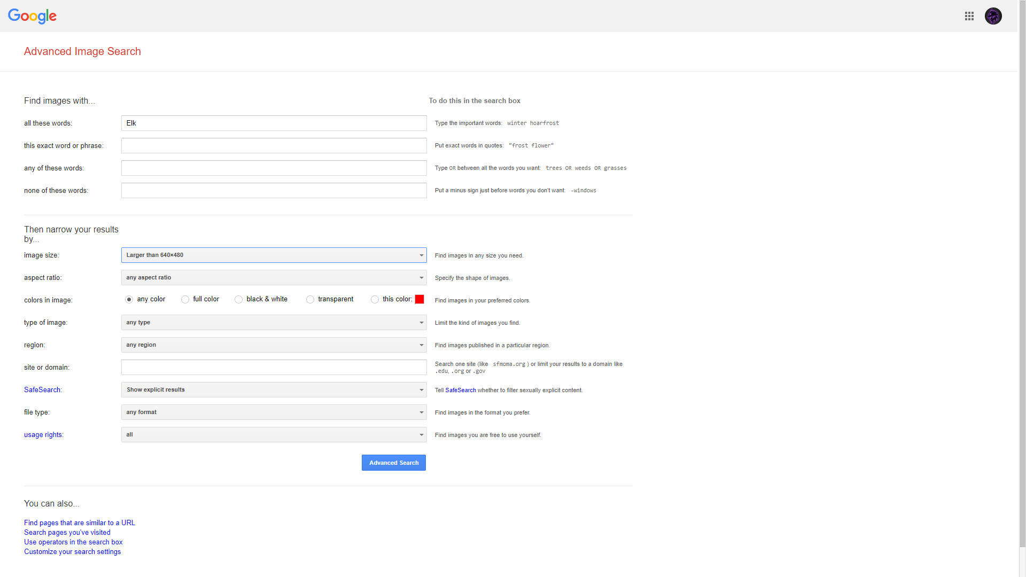Open 'Find pages that are similar to a URL'
This screenshot has height=577, width=1026.
tap(80, 523)
